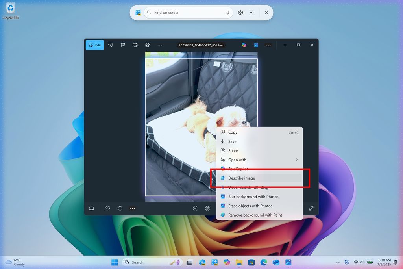
Task: Show hidden system tray icons
Action: click(338, 262)
